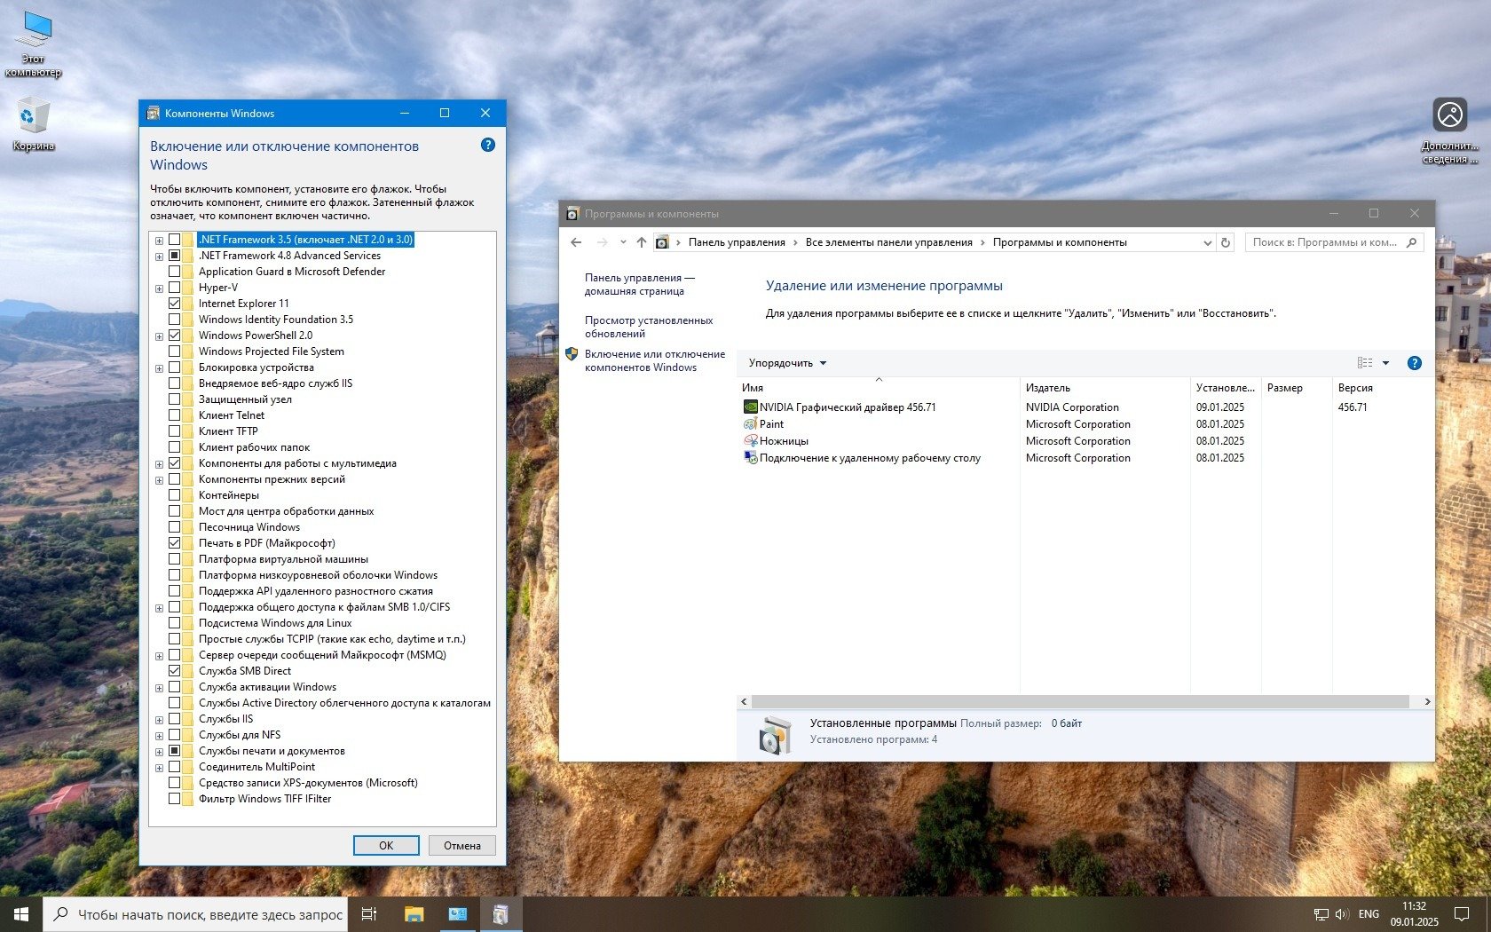Screen dimensions: 1491x932
Task: Click the help icon in Windows Features dialog
Action: click(487, 145)
